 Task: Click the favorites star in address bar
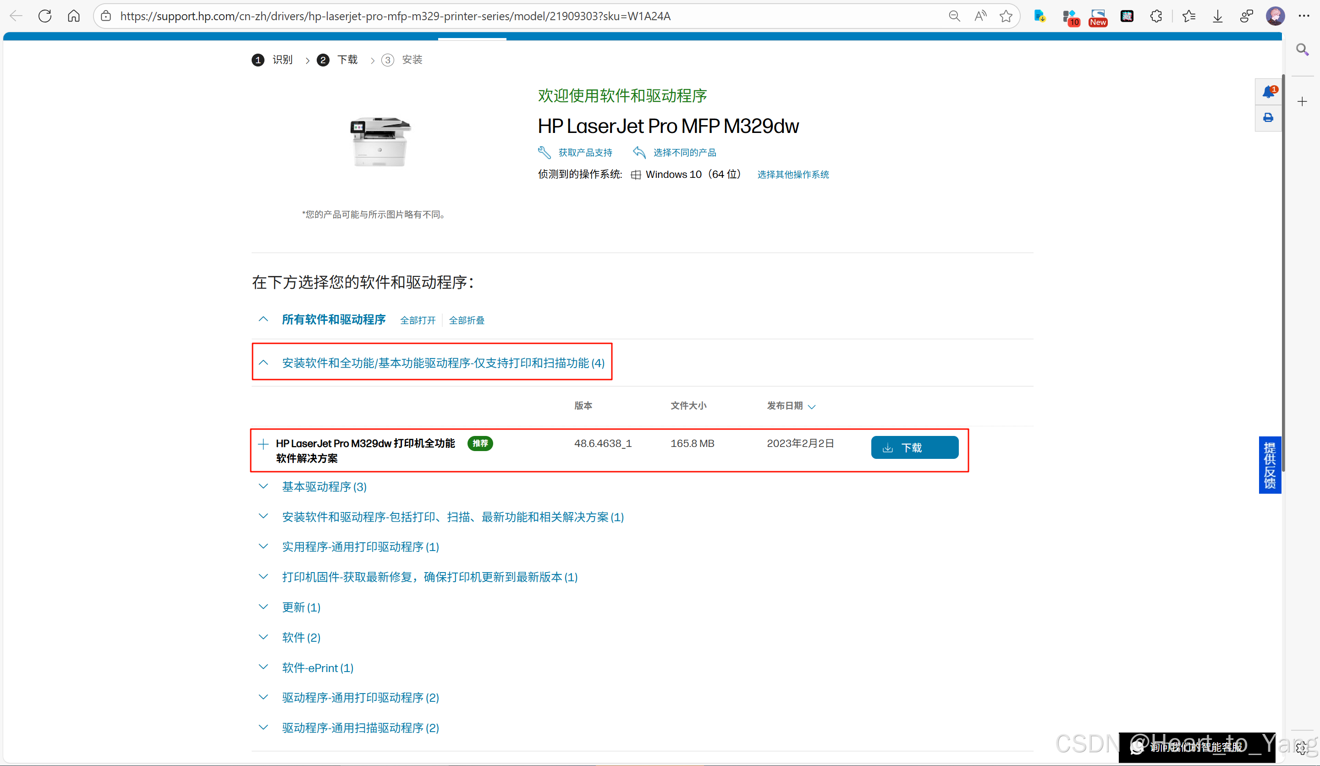pyautogui.click(x=1006, y=16)
